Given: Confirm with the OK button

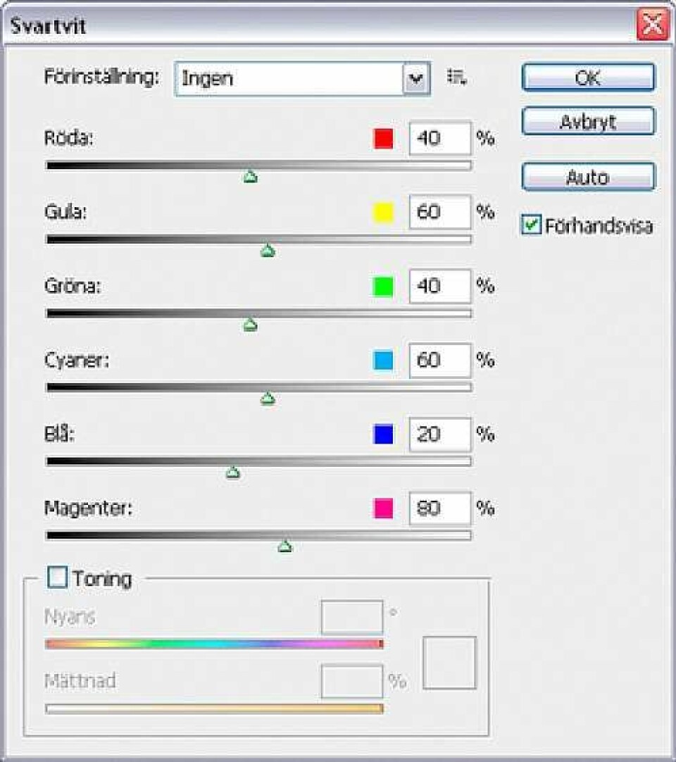Looking at the screenshot, I should [x=588, y=77].
